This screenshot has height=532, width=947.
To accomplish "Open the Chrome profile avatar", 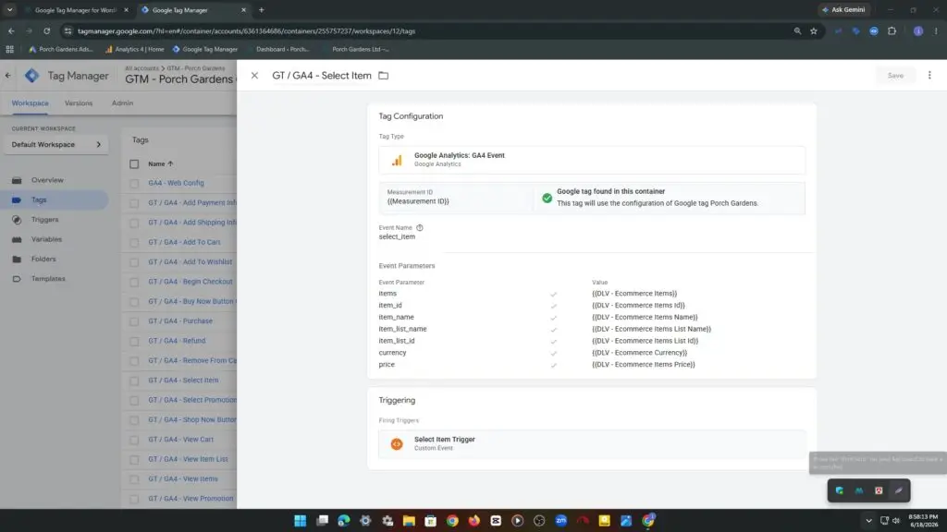I will (918, 30).
